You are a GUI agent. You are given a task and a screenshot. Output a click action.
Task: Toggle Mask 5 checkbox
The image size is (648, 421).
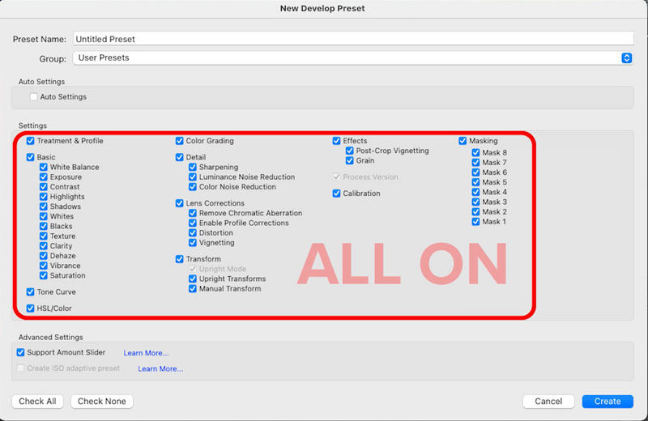point(475,182)
